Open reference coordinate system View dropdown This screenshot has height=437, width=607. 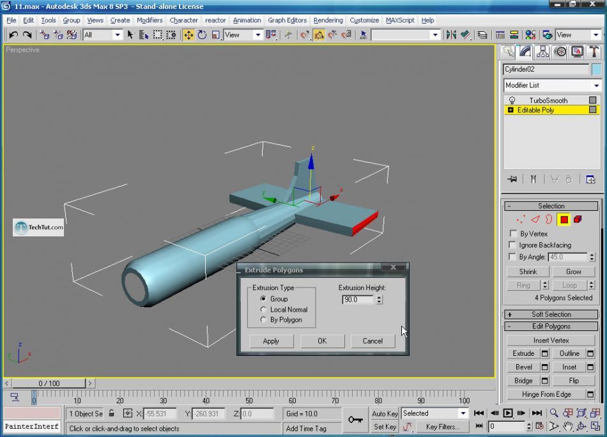click(x=243, y=35)
